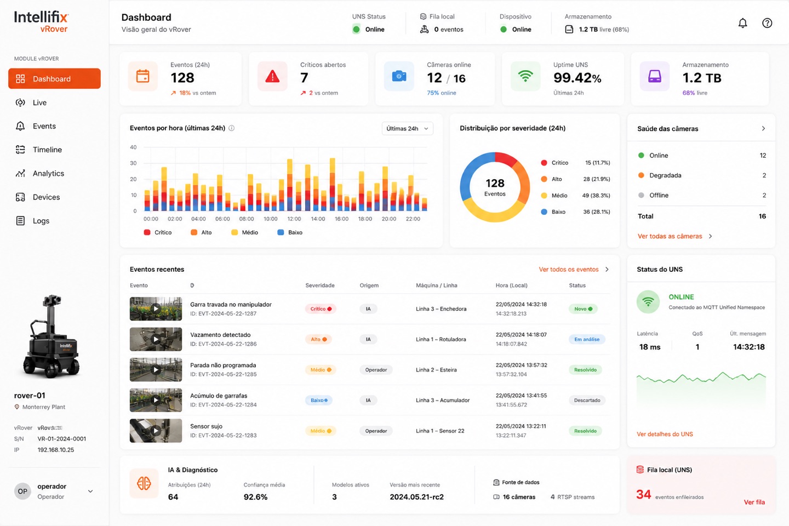Click the green Uptime UNS wifi icon
This screenshot has height=526, width=789.
point(525,76)
